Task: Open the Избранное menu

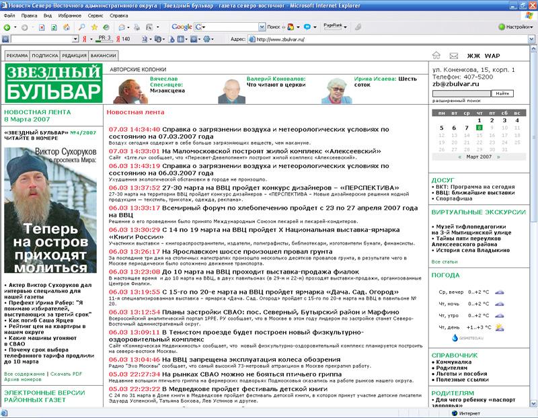Action: pyautogui.click(x=70, y=15)
